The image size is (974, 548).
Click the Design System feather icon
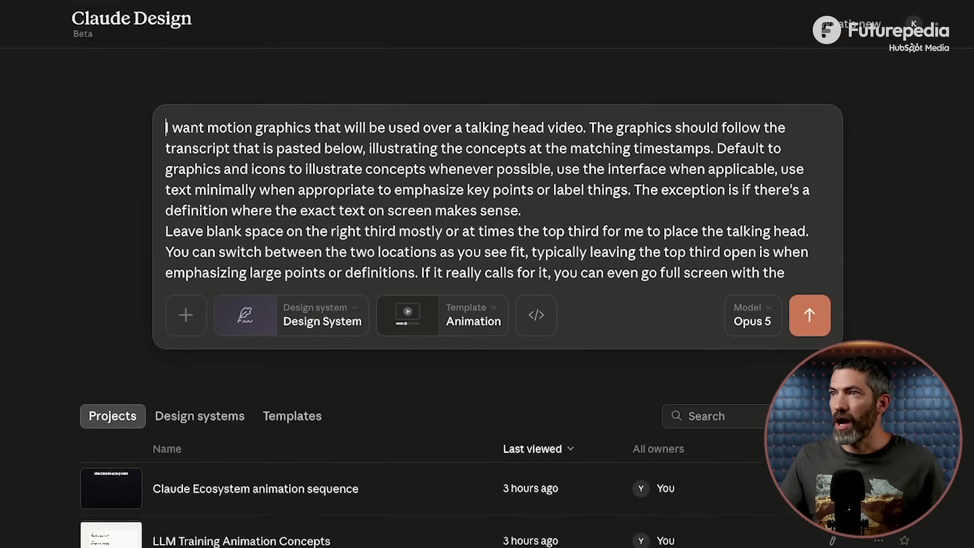click(245, 315)
